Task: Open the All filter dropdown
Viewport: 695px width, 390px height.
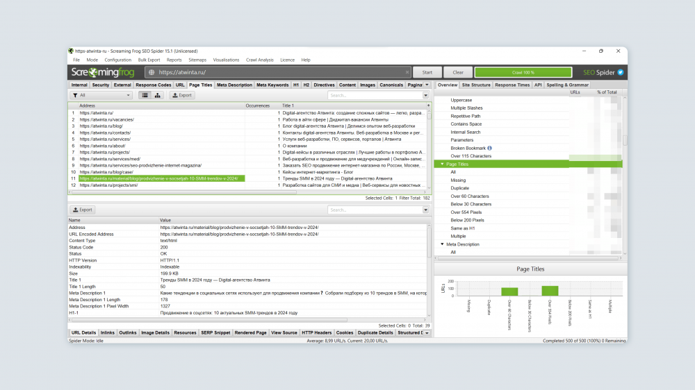Action: [x=101, y=95]
